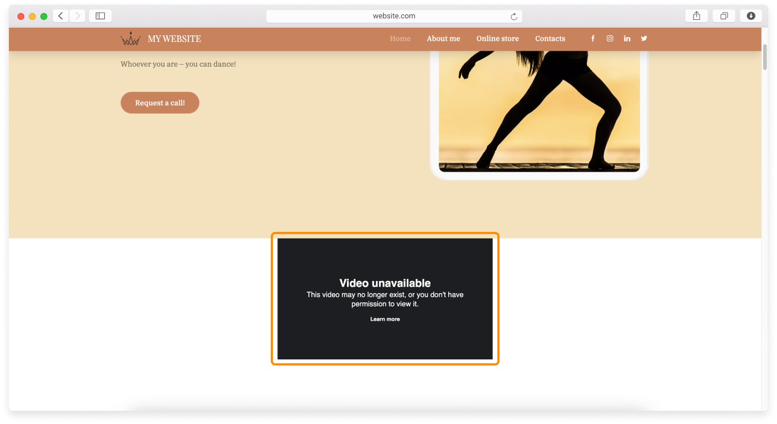The height and width of the screenshot is (424, 777).
Task: Toggle the Safari sidebar panel
Action: click(100, 16)
